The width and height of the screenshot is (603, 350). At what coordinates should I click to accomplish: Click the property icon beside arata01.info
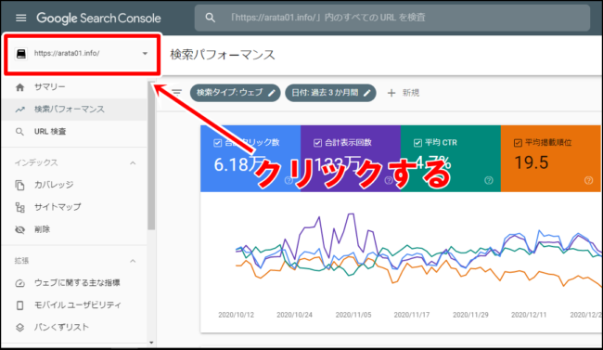[21, 54]
